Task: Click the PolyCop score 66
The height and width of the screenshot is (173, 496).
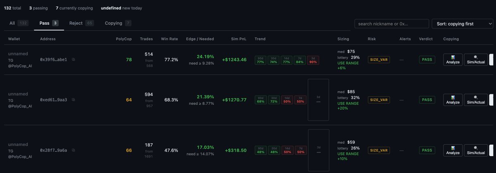Action: click(x=129, y=150)
